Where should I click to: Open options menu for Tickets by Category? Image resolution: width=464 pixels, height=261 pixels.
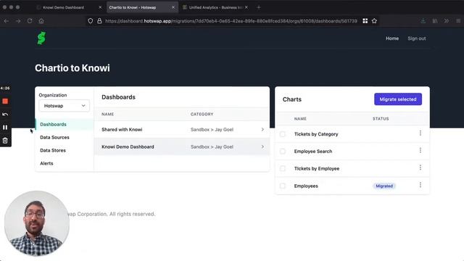[x=420, y=133]
